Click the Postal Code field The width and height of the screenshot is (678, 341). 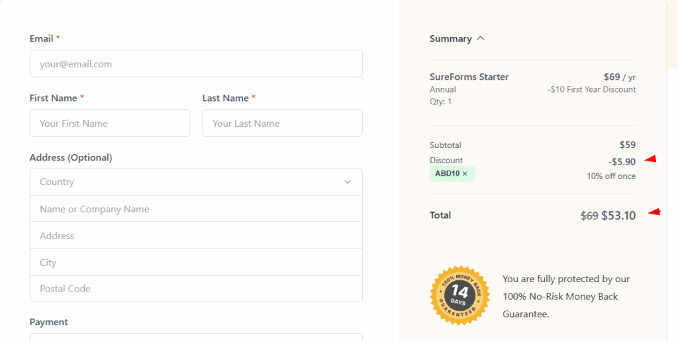195,289
